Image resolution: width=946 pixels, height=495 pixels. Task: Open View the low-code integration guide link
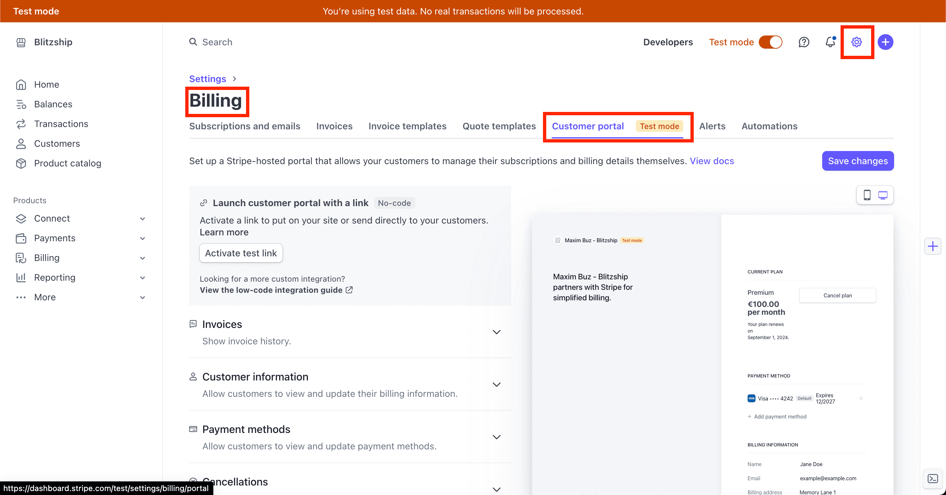point(271,290)
